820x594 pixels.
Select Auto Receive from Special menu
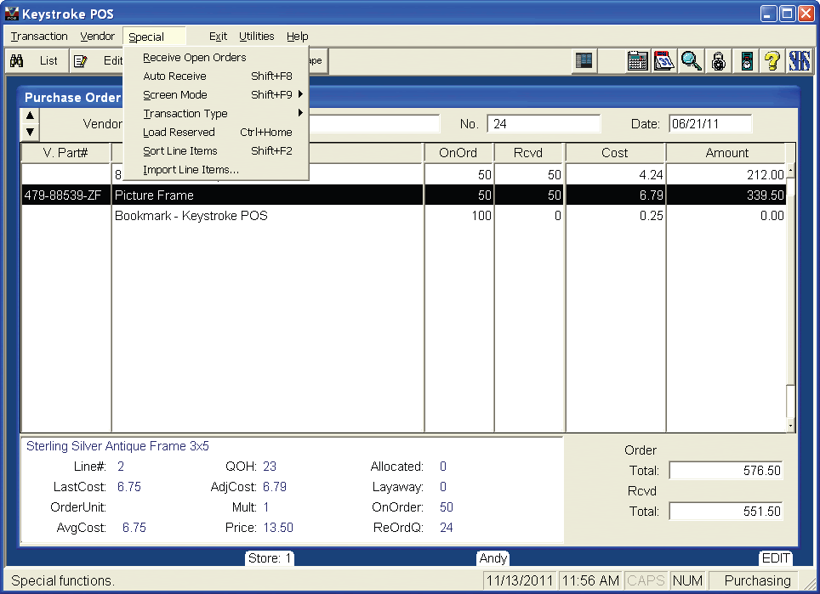174,76
